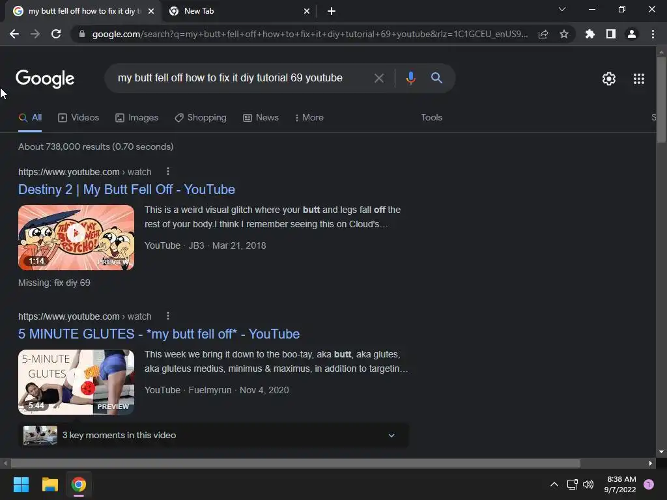Go back to previous page
Viewport: 667px width, 500px height.
pyautogui.click(x=14, y=34)
